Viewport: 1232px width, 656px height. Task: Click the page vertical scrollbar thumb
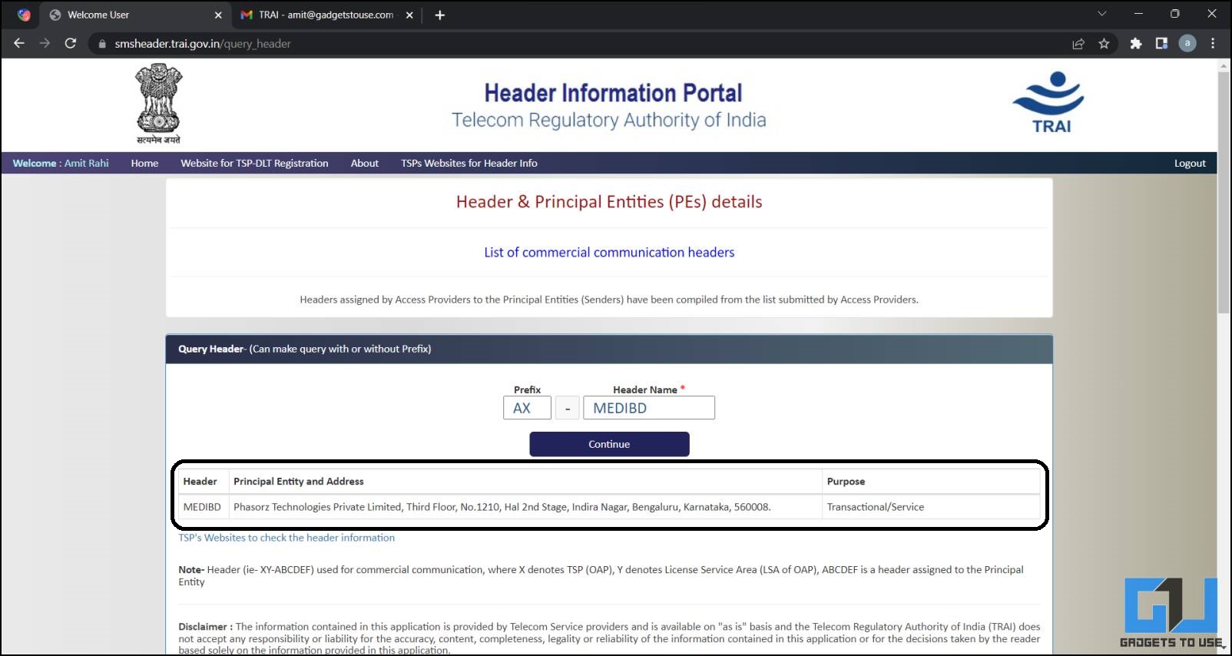[x=1224, y=192]
